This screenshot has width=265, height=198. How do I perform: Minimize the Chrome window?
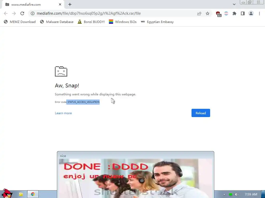tap(243, 2)
